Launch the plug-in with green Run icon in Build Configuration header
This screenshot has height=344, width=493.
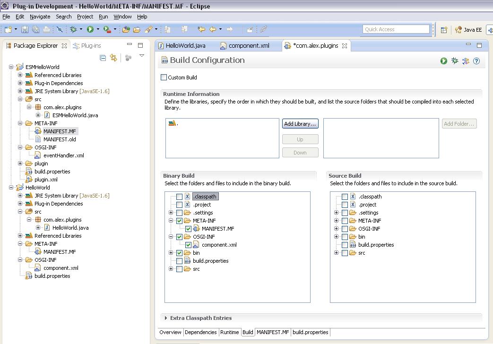click(444, 61)
